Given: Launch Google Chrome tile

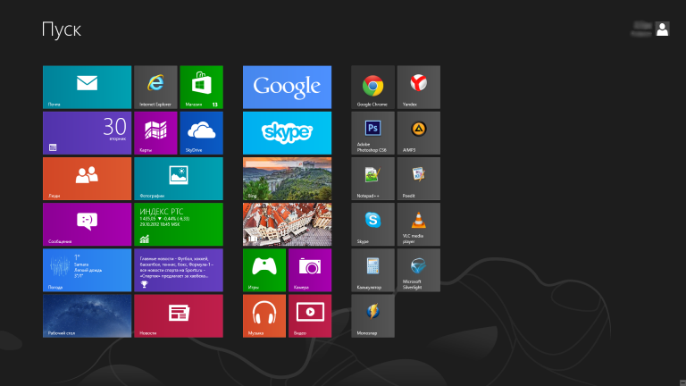Looking at the screenshot, I should click(372, 87).
